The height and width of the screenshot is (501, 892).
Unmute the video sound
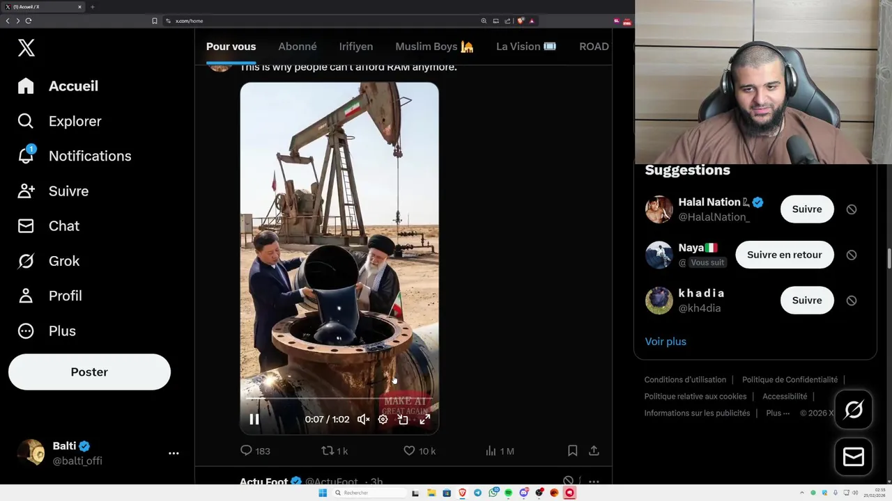coord(363,419)
